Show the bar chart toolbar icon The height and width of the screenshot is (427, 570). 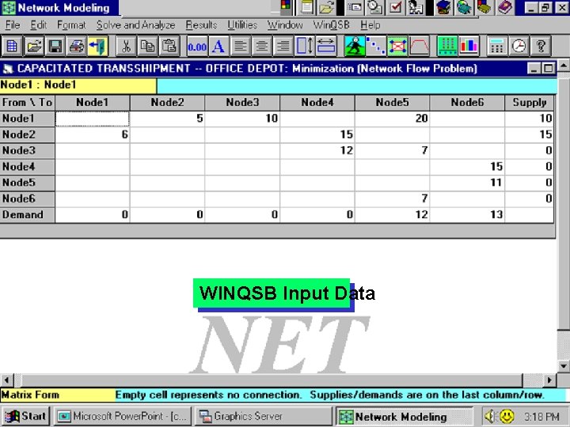(469, 46)
